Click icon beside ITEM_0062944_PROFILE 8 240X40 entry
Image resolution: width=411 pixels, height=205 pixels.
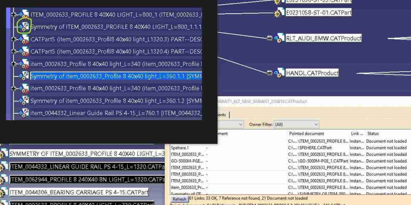tap(4, 179)
